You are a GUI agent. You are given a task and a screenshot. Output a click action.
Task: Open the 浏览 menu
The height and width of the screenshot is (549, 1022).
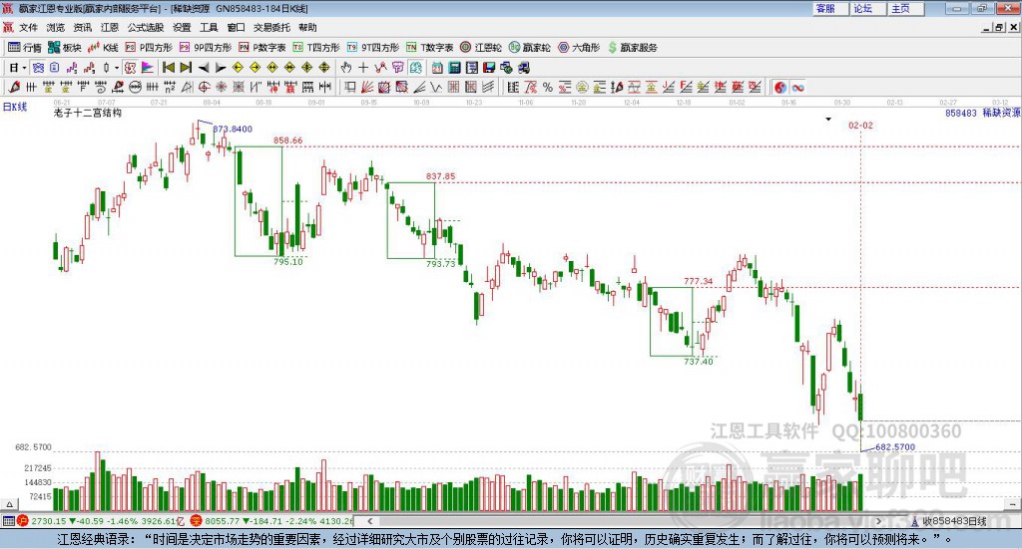(56, 27)
